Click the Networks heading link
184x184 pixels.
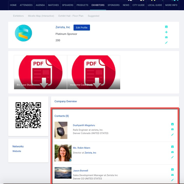18,146
